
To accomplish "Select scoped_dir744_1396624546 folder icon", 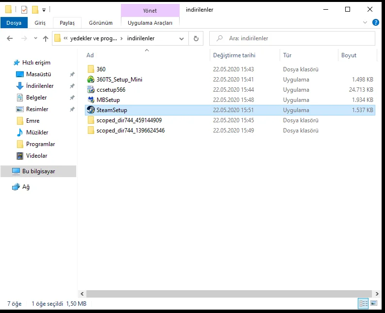I will tap(91, 130).
